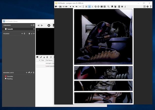Rename reading list with pencil icon
The image size is (155, 110).
click(31, 73)
